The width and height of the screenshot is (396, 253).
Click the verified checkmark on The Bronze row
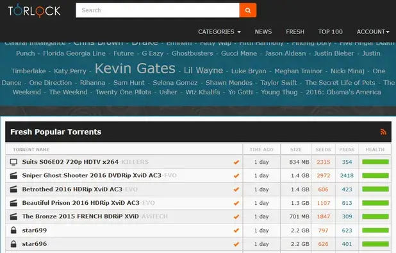click(236, 217)
